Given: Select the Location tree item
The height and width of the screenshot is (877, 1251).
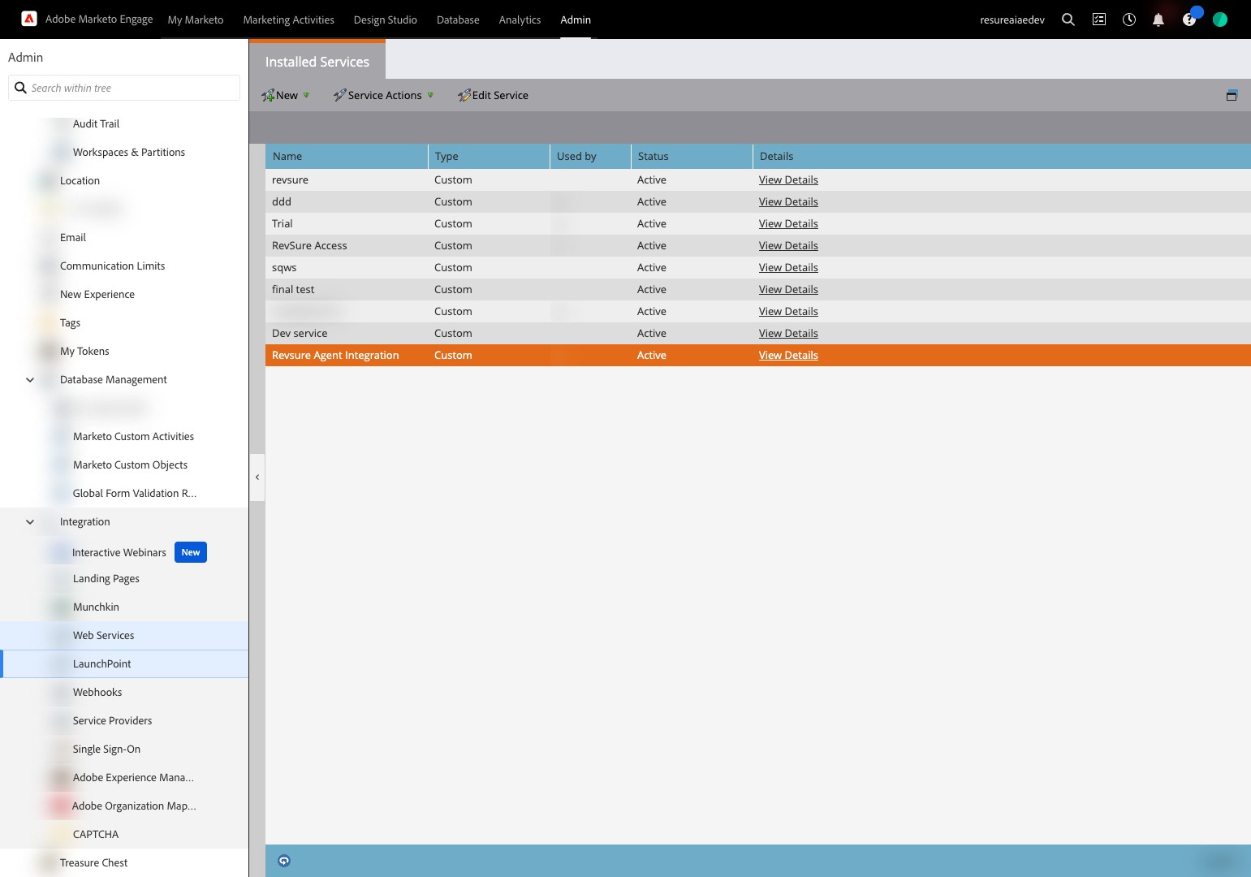Looking at the screenshot, I should (x=80, y=180).
